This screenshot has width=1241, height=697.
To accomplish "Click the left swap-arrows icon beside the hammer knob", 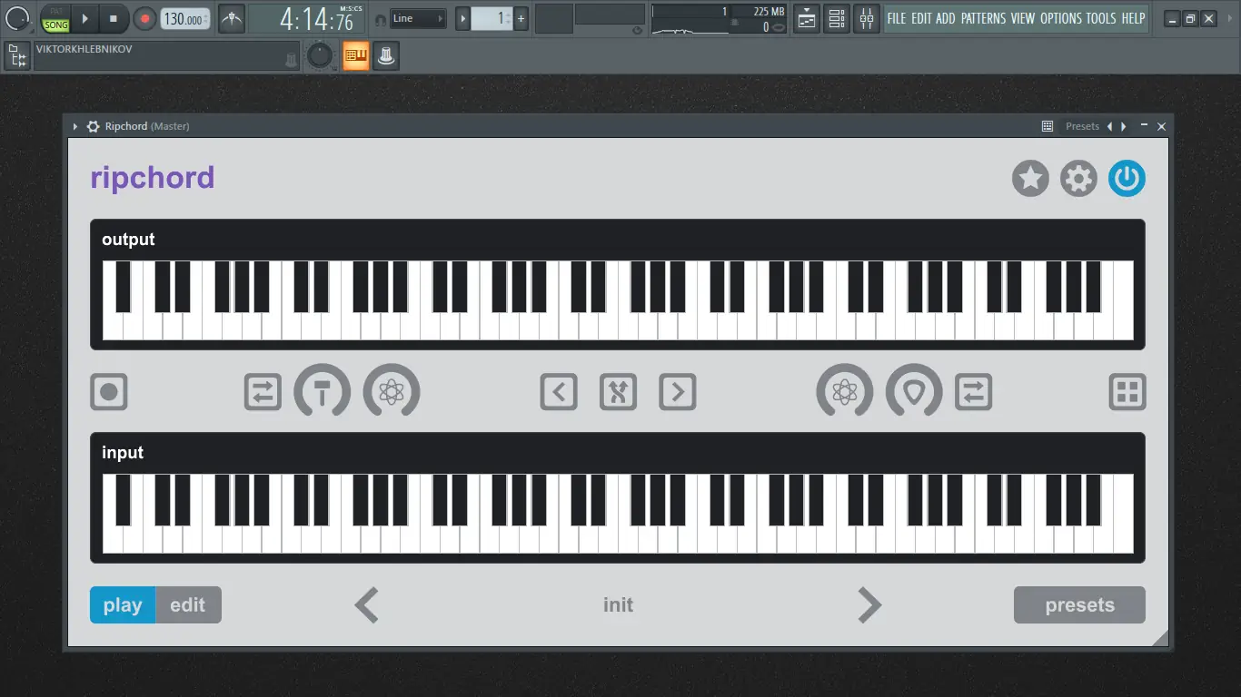I will 263,392.
